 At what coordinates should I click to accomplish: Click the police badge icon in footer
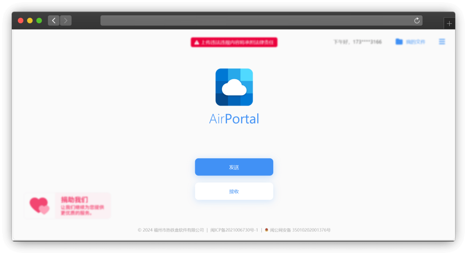[267, 230]
